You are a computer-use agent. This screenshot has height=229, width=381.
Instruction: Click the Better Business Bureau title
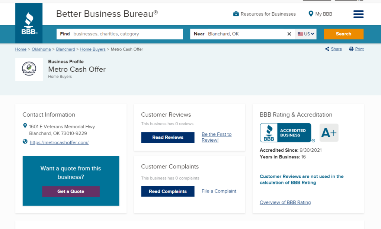tap(107, 14)
